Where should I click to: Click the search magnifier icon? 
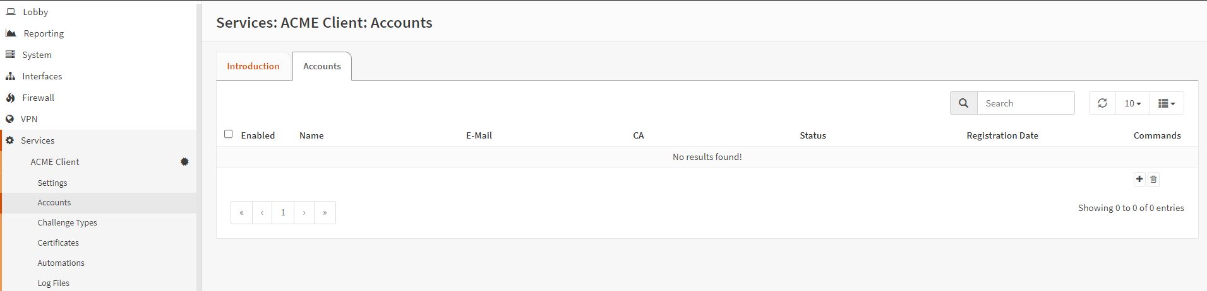point(963,103)
